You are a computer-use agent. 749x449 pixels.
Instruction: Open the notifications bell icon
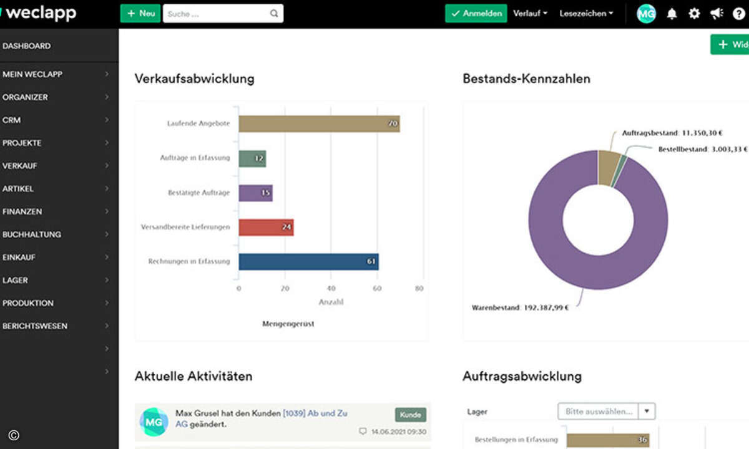click(672, 14)
